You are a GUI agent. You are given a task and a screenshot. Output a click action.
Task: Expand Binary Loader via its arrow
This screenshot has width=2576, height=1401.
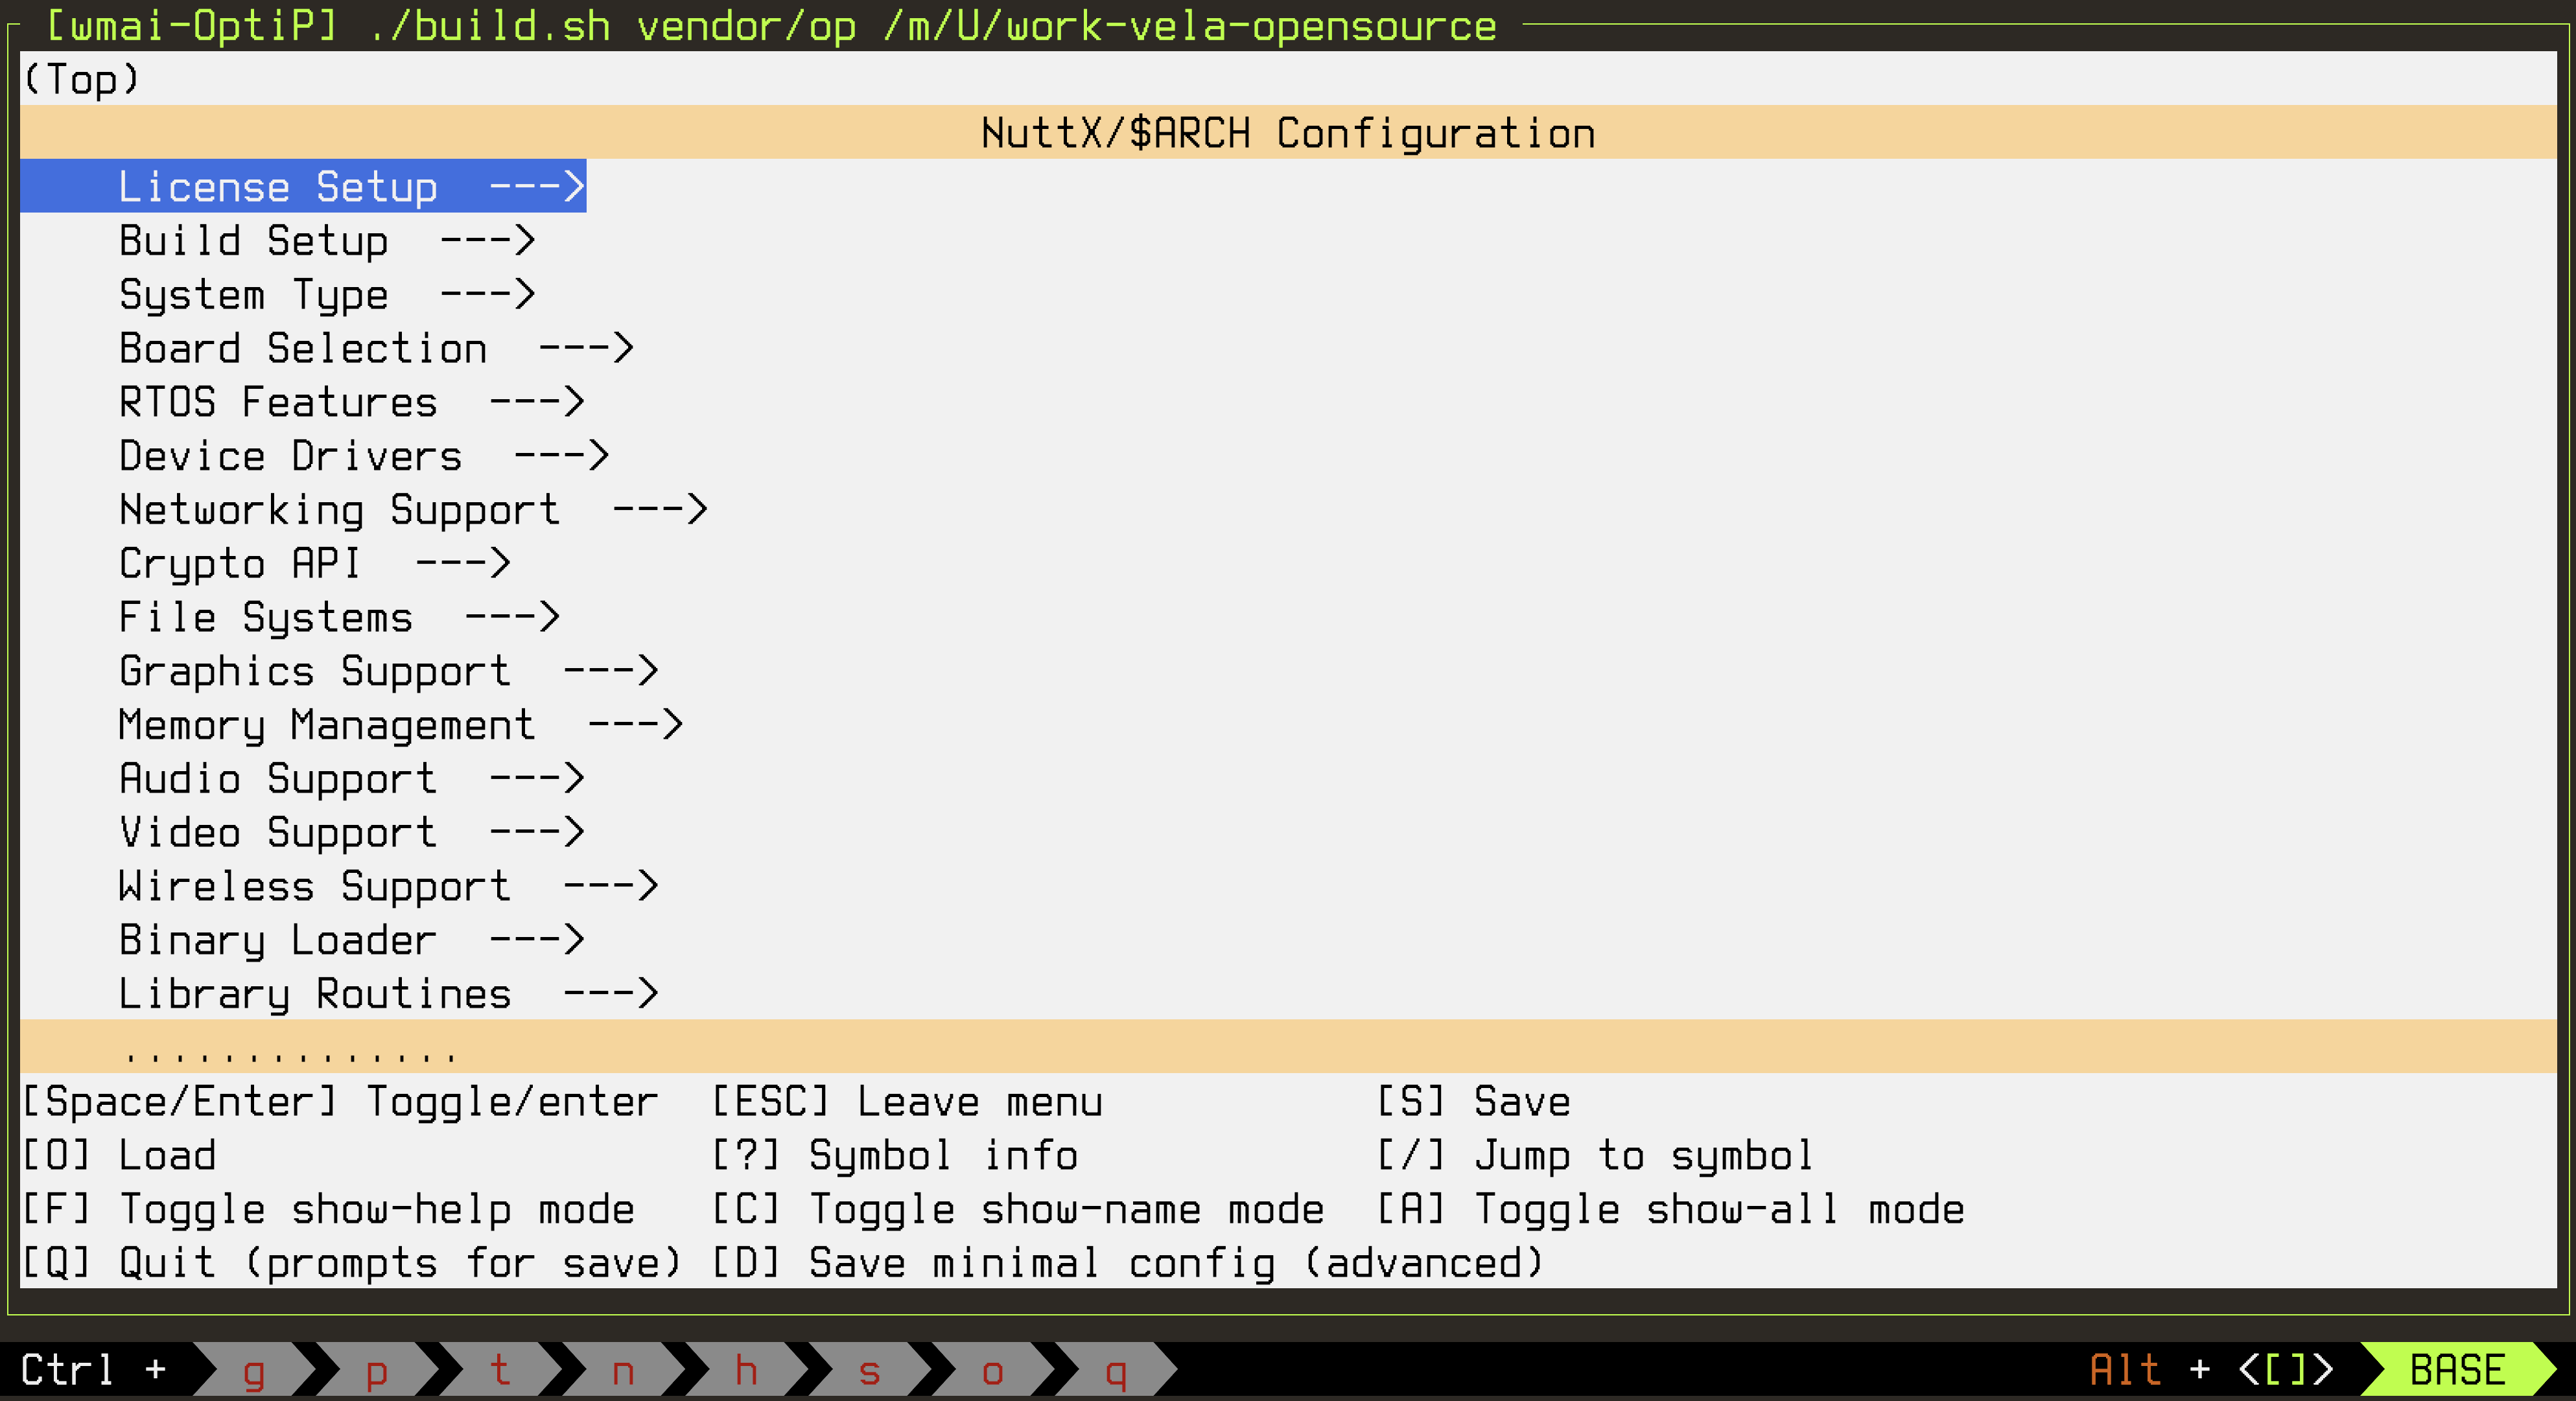(x=537, y=940)
